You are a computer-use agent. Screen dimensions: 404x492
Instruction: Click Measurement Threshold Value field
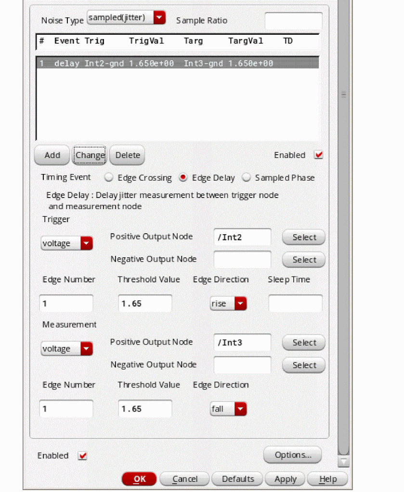(x=145, y=409)
